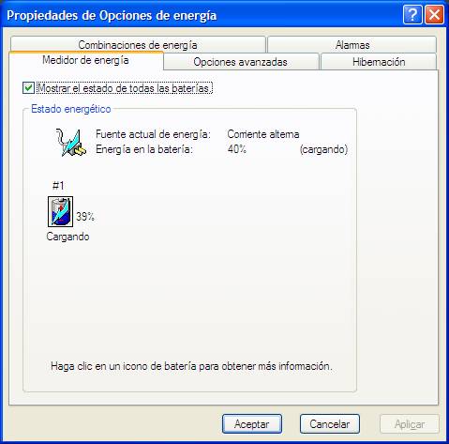Close the Opciones de energía dialog
The height and width of the screenshot is (444, 449).
click(x=434, y=14)
